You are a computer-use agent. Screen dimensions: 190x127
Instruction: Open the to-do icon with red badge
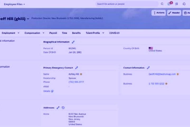point(170,3)
